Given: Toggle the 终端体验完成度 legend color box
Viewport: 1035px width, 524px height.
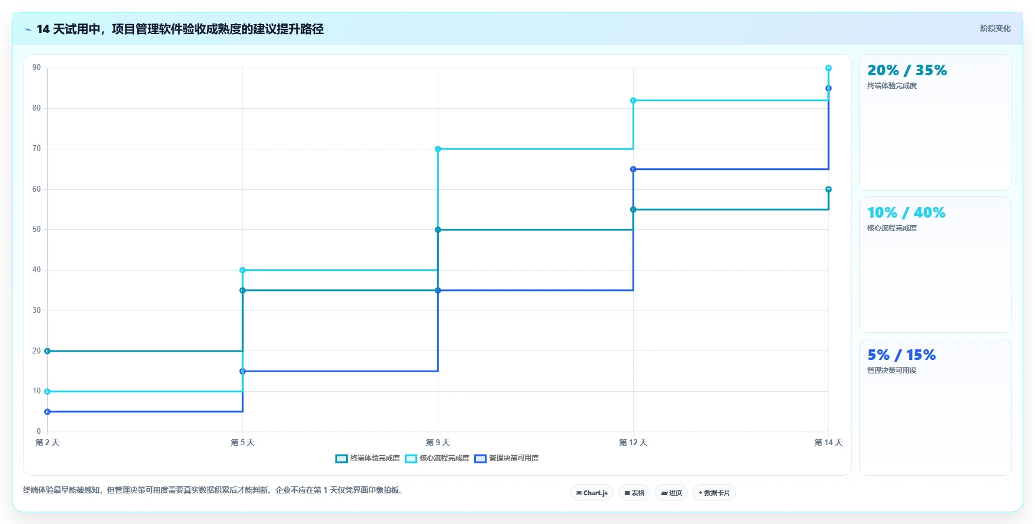Looking at the screenshot, I should click(341, 459).
